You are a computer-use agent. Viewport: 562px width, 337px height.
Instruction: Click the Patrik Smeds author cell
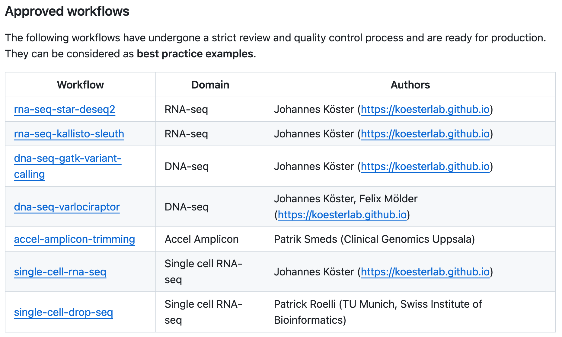(x=374, y=239)
